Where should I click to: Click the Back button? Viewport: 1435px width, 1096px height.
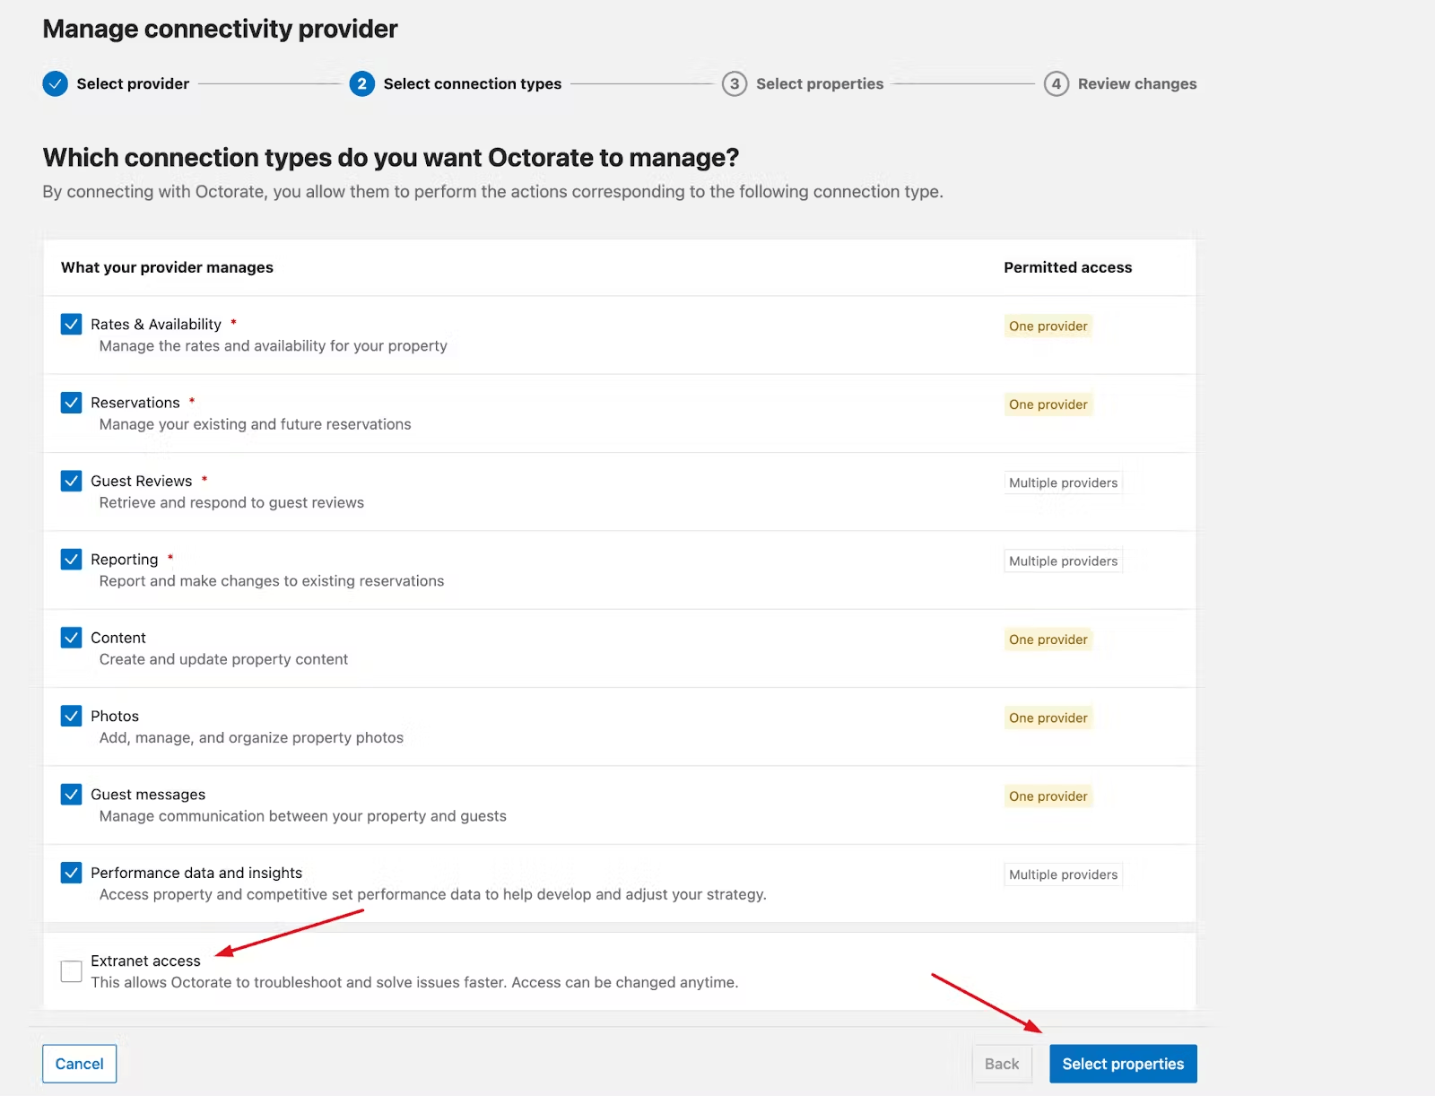pos(1002,1064)
